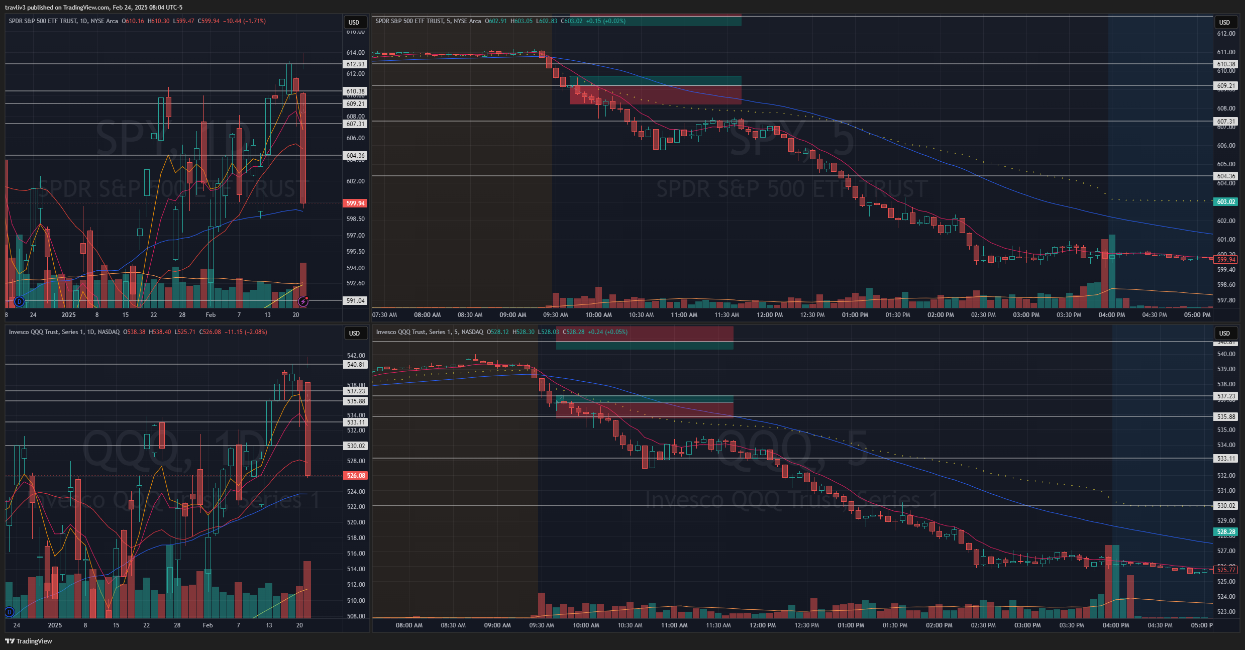Click the dividend D icon on QQQ daily chart
Viewport: 1245px width, 650px height.
pos(9,612)
